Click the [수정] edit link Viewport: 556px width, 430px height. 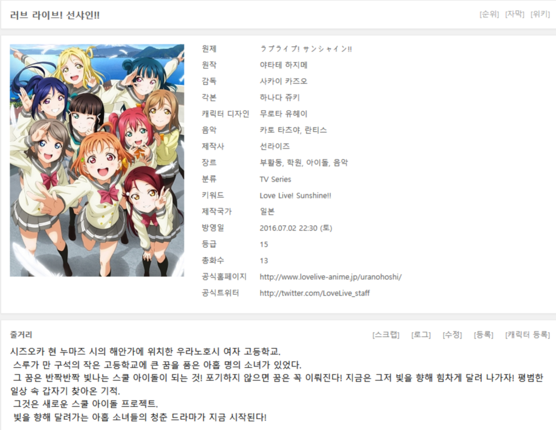tap(452, 334)
